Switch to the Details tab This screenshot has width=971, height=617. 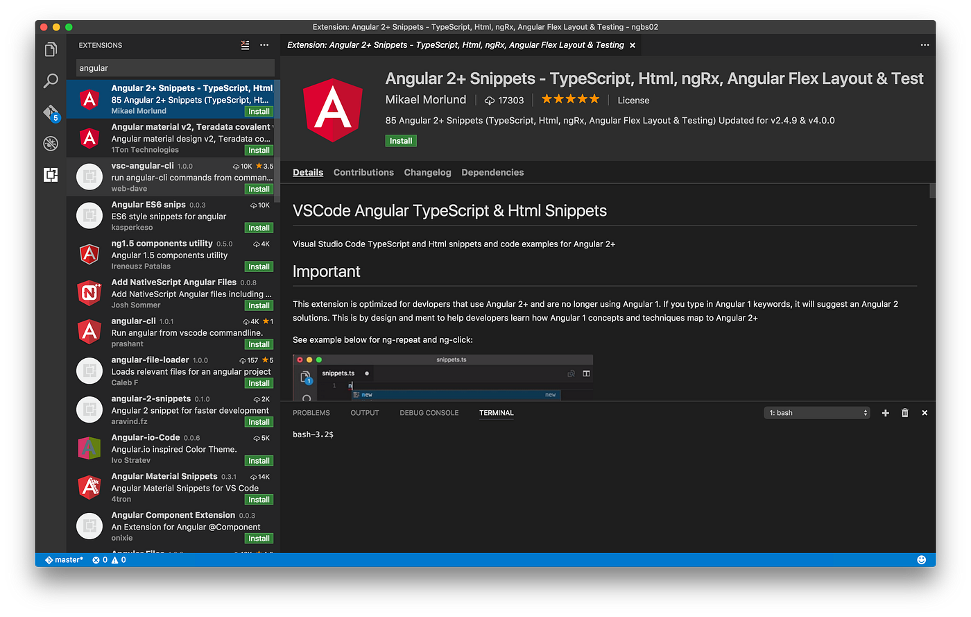308,173
